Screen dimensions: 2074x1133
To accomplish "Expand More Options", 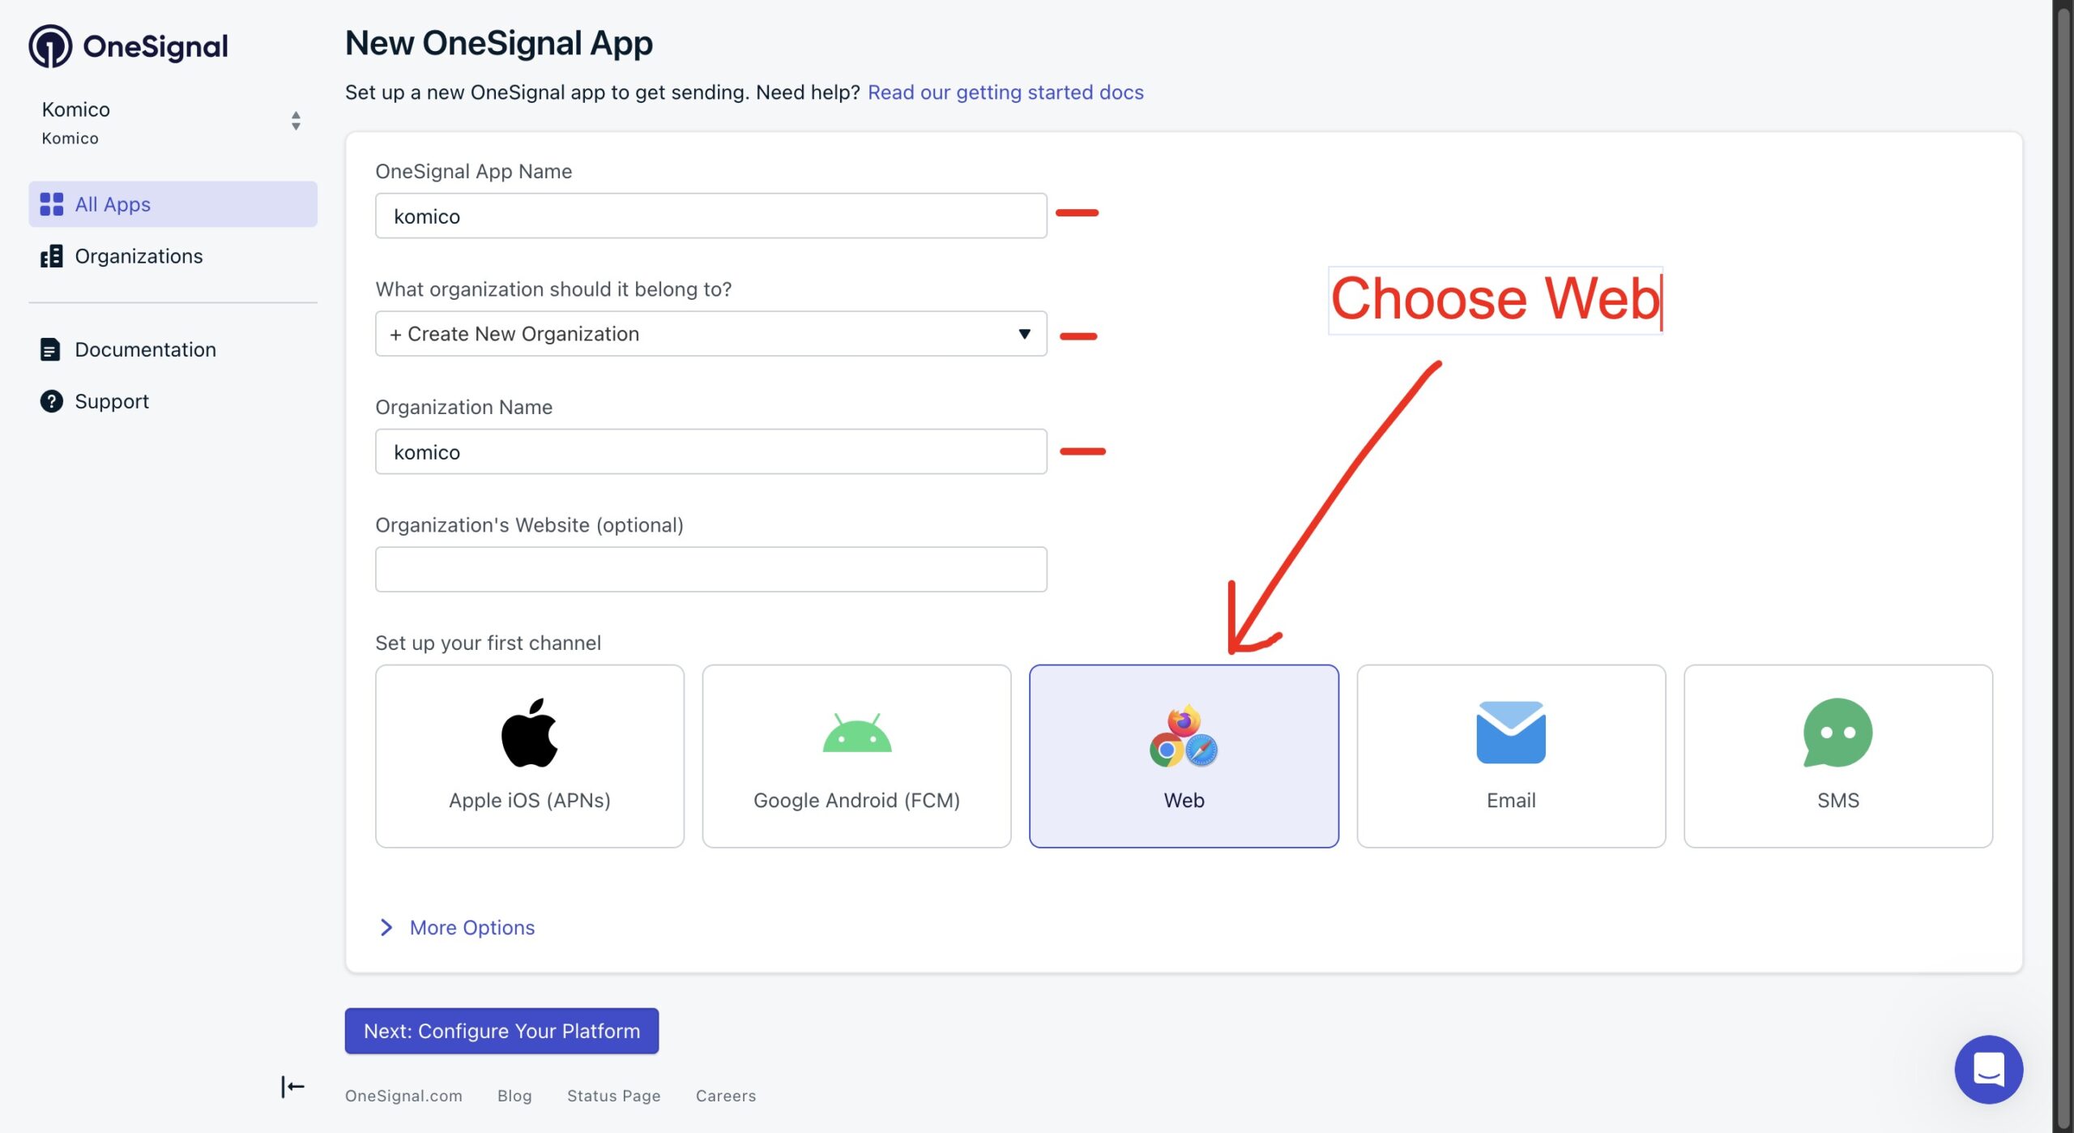I will tap(472, 927).
